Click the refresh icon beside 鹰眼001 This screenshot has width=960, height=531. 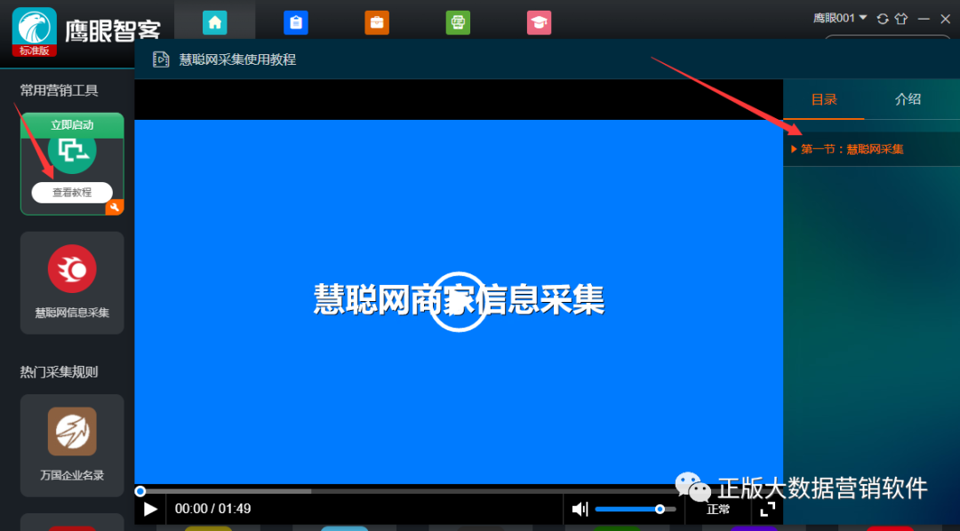pos(882,18)
